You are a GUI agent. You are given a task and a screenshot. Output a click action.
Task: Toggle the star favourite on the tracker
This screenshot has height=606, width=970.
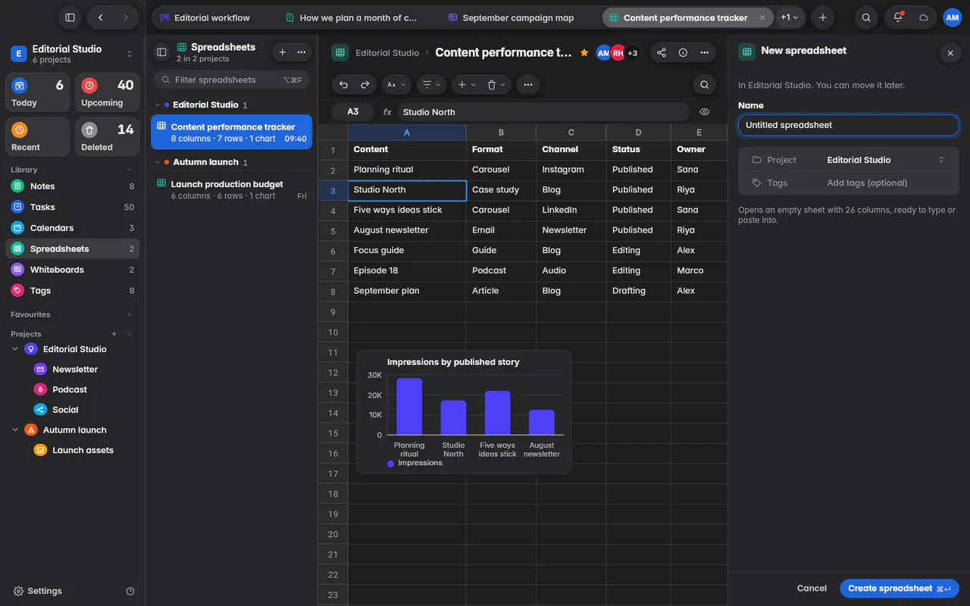click(x=584, y=52)
